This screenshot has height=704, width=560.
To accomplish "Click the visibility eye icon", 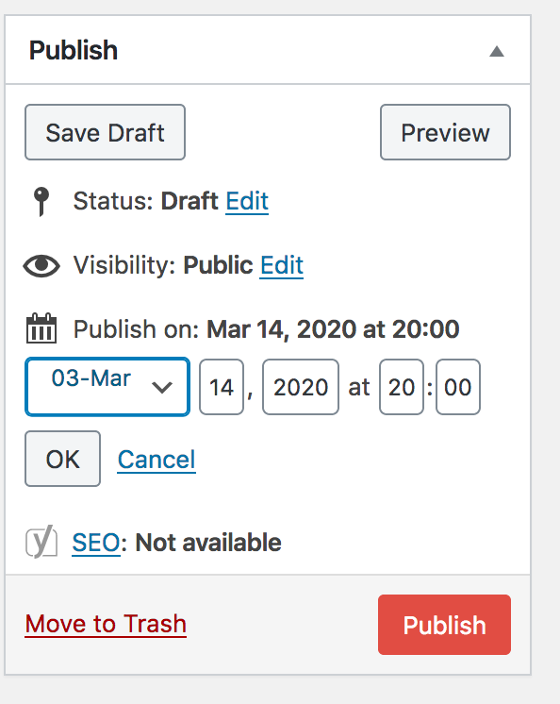I will (41, 265).
